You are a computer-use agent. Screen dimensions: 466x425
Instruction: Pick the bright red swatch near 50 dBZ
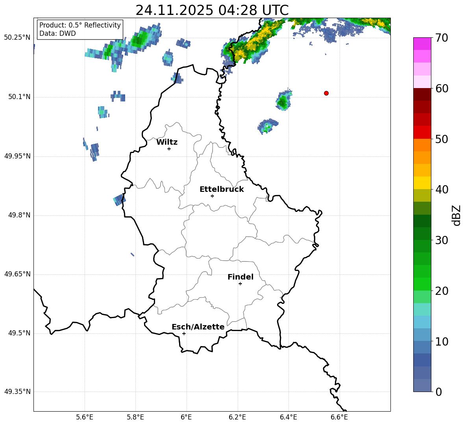pos(422,132)
